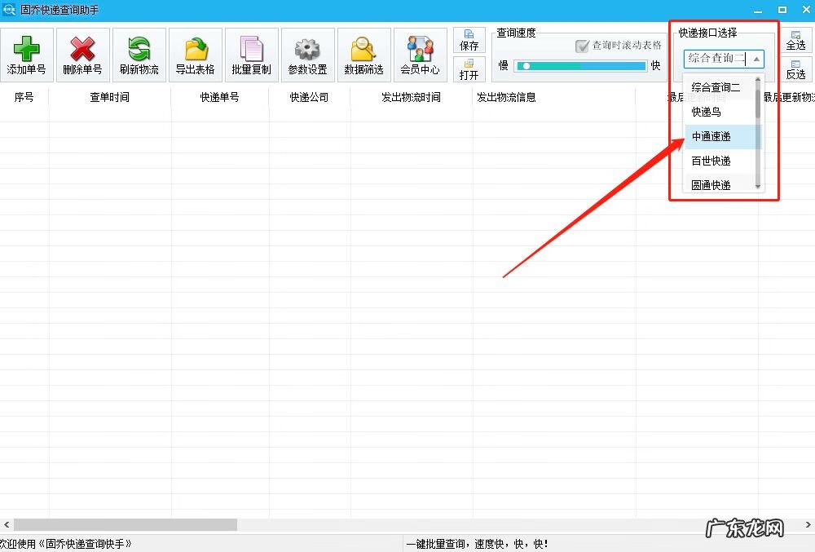Image resolution: width=815 pixels, height=552 pixels.
Task: Toggle 查询时滚动表格 checkbox
Action: pyautogui.click(x=582, y=46)
